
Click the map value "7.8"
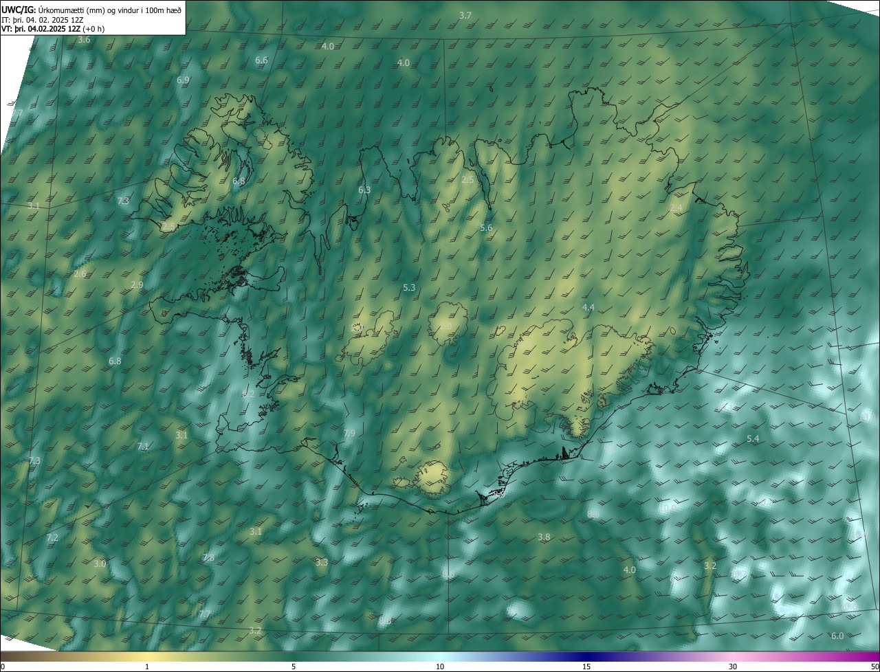pos(208,558)
